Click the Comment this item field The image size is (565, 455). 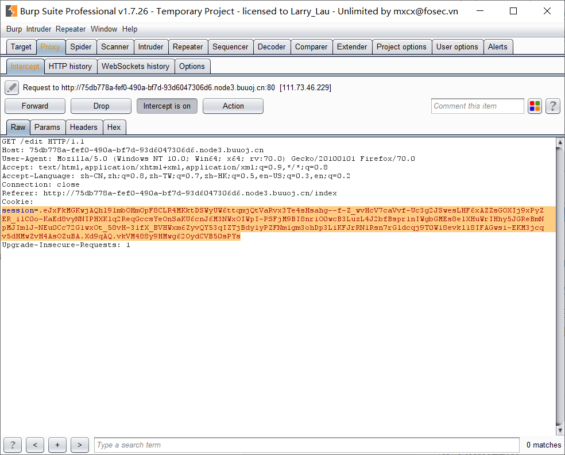pyautogui.click(x=478, y=106)
